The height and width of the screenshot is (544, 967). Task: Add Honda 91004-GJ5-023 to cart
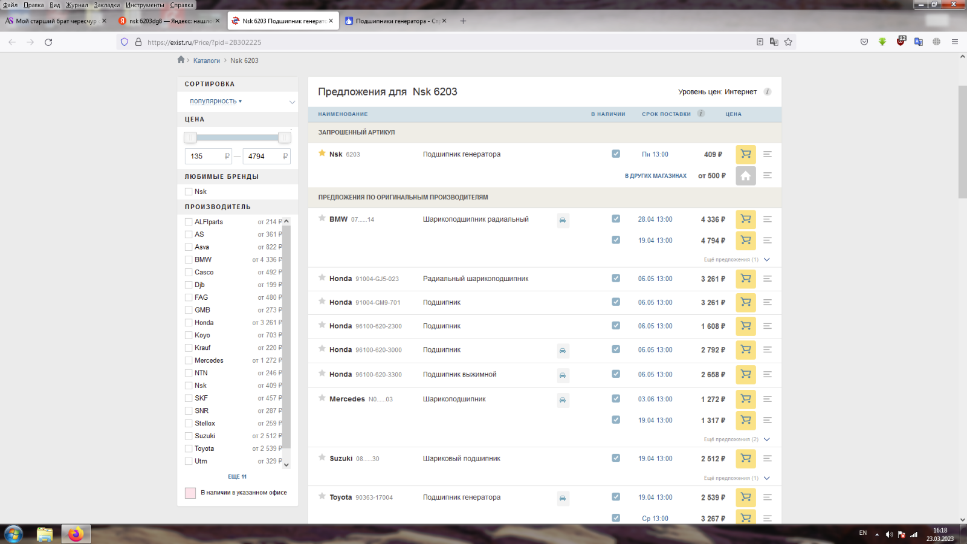pyautogui.click(x=746, y=279)
